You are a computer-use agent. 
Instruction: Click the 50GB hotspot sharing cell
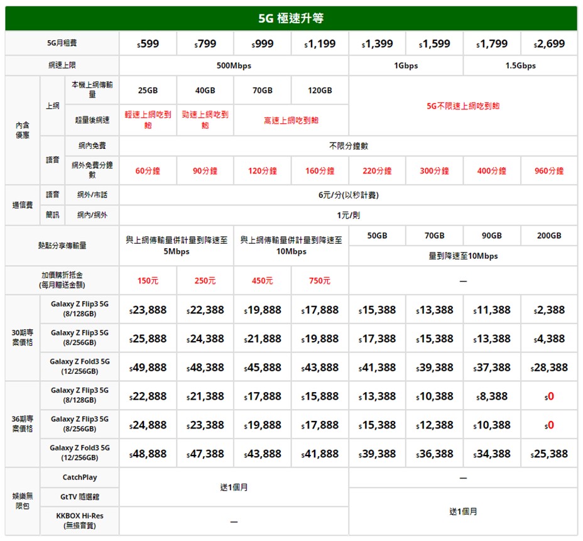(377, 236)
